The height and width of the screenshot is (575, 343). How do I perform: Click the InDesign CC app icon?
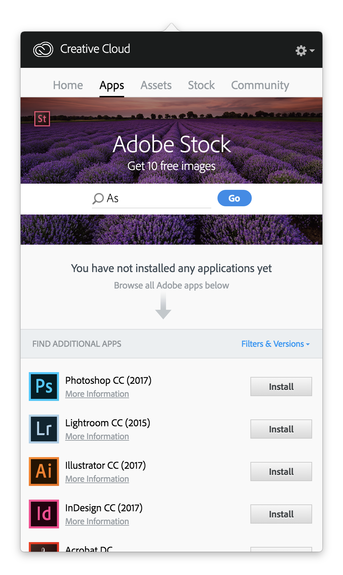coord(44,514)
